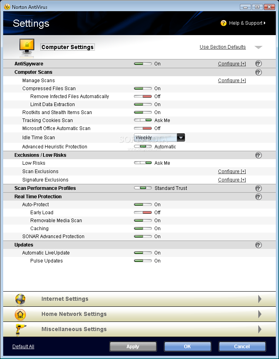Toggle Pulse Updates switch
The width and height of the screenshot is (279, 359).
(x=143, y=261)
